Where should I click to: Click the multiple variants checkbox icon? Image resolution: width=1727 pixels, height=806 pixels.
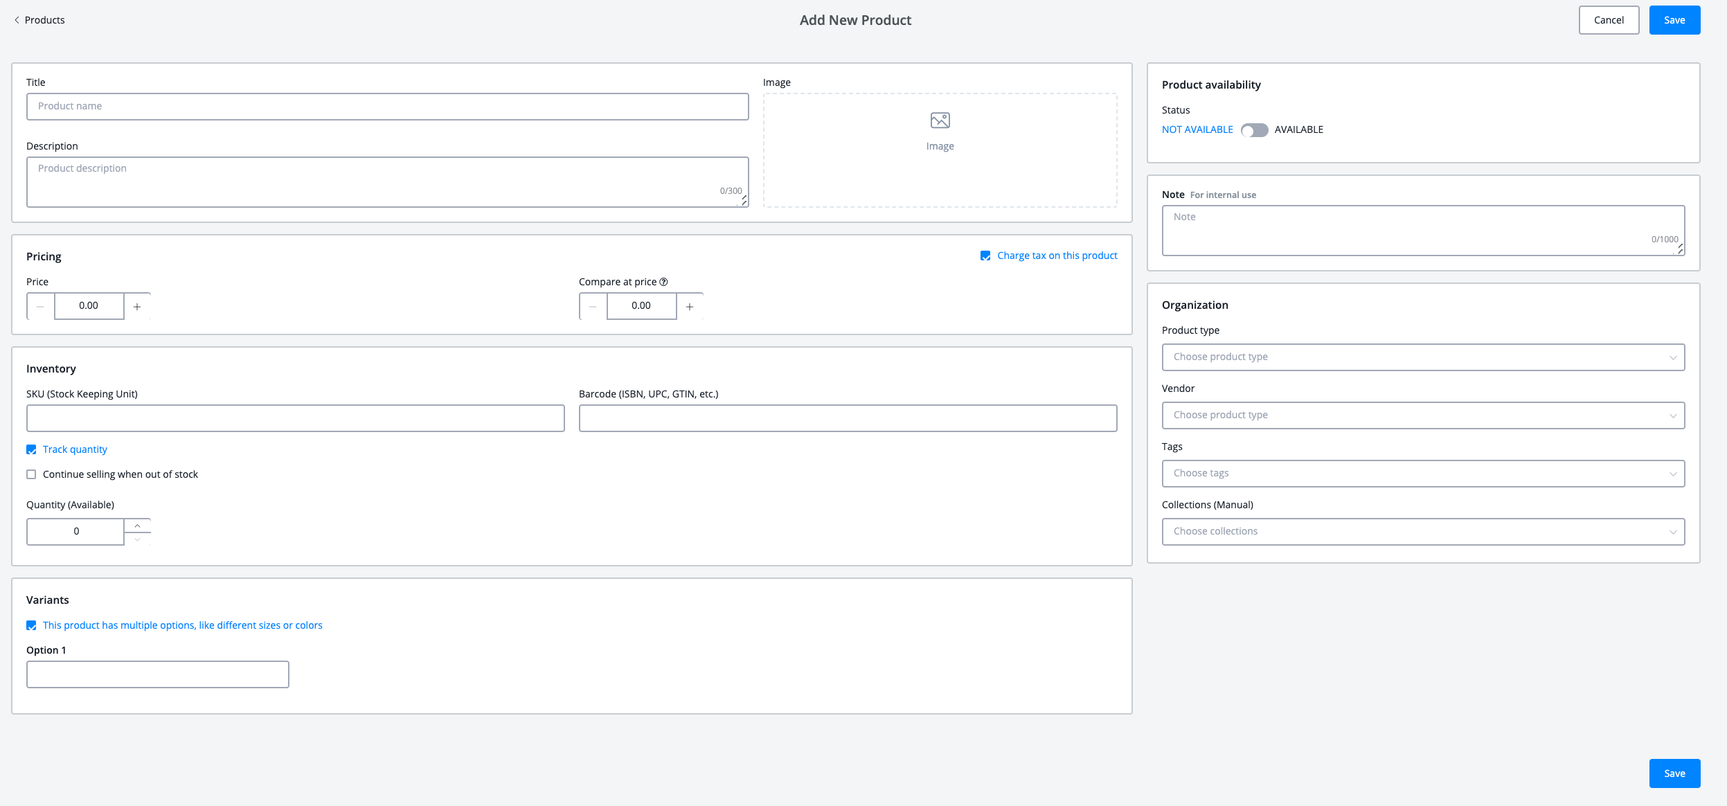[x=31, y=625]
